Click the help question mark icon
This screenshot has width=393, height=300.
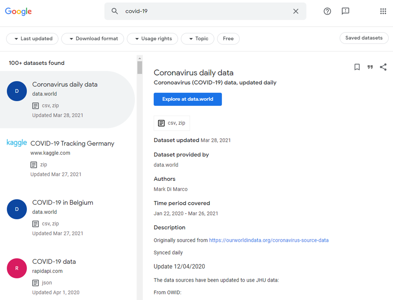tap(327, 11)
